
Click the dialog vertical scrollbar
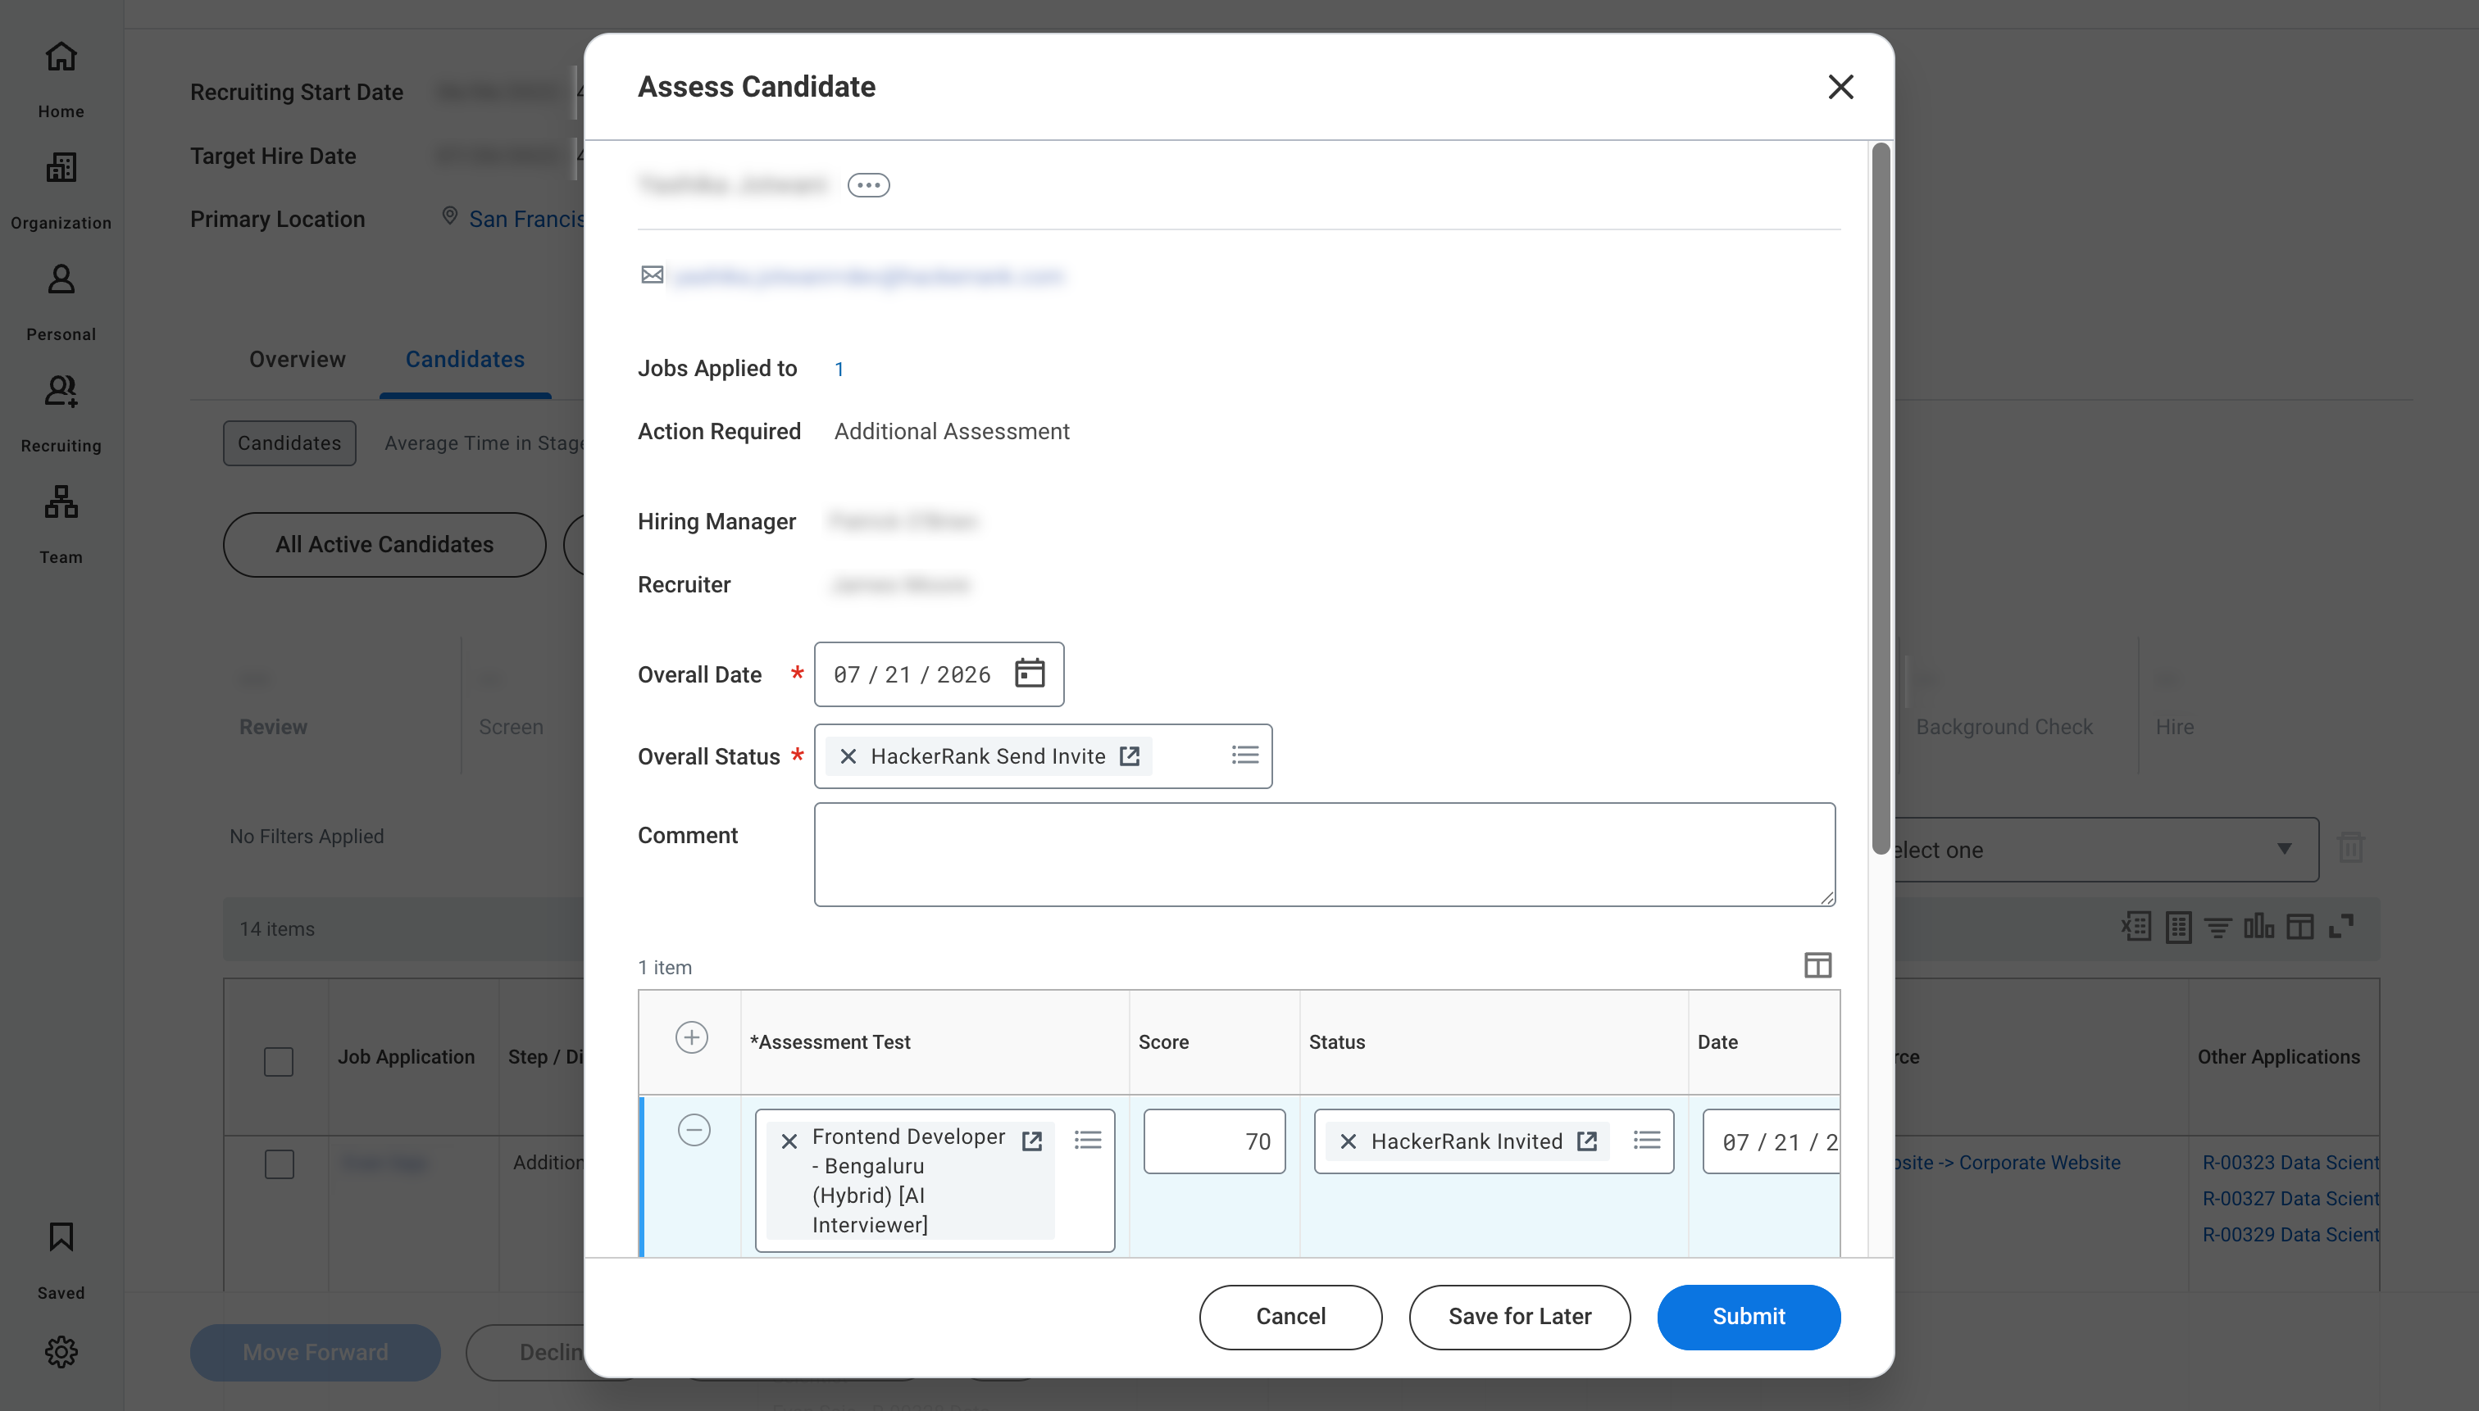click(1880, 499)
